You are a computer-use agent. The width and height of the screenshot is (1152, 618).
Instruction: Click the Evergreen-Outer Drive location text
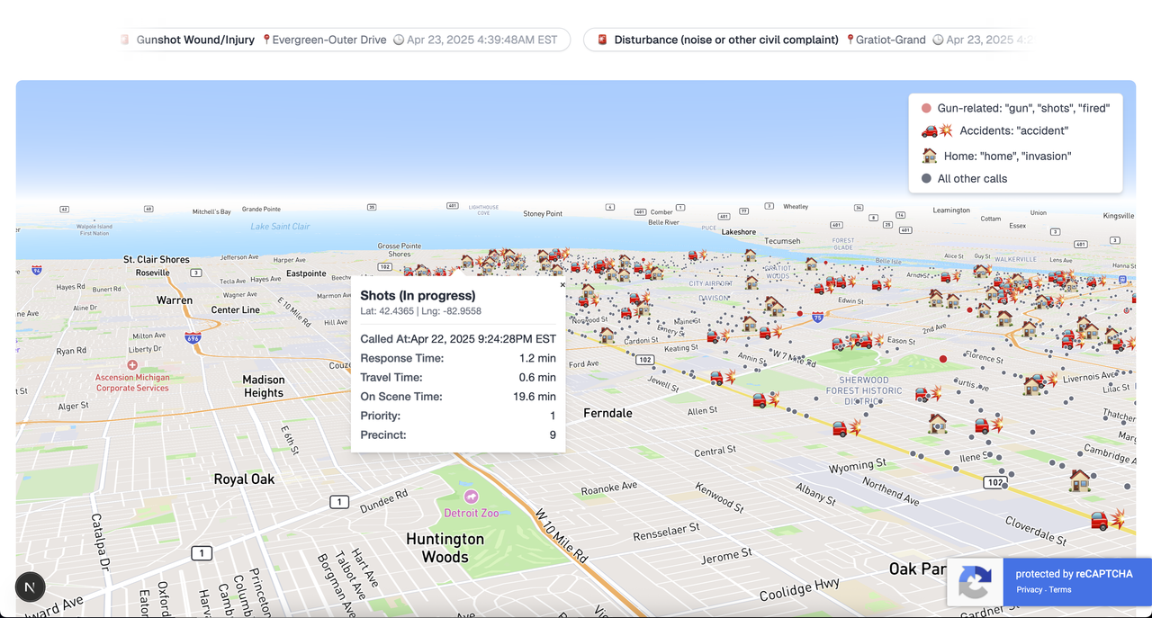[329, 40]
